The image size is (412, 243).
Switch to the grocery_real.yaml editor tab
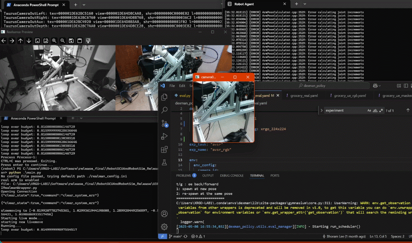(x=303, y=95)
